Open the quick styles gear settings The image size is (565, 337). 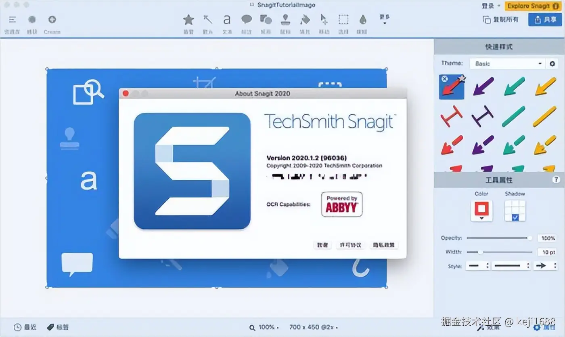coord(552,63)
